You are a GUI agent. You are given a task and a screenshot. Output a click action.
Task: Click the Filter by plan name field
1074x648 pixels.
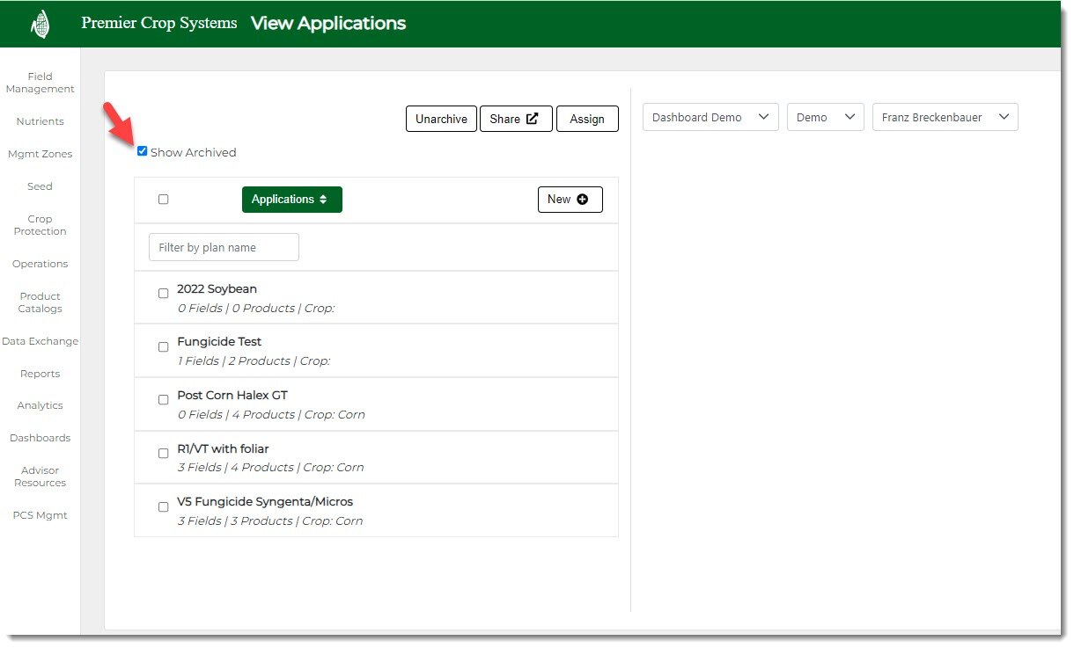click(224, 248)
